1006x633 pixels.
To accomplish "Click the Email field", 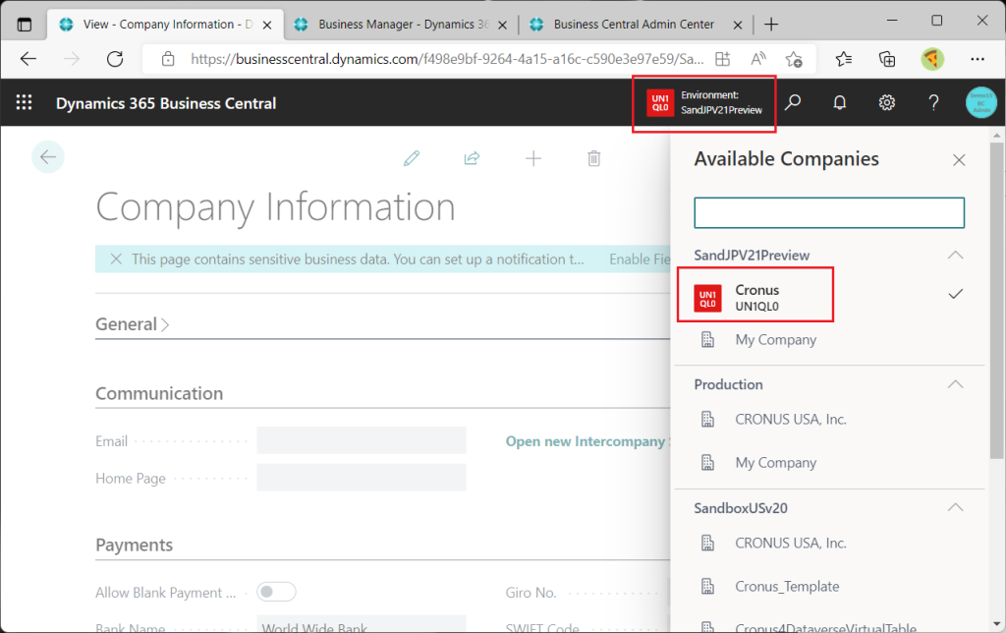I will click(x=362, y=440).
